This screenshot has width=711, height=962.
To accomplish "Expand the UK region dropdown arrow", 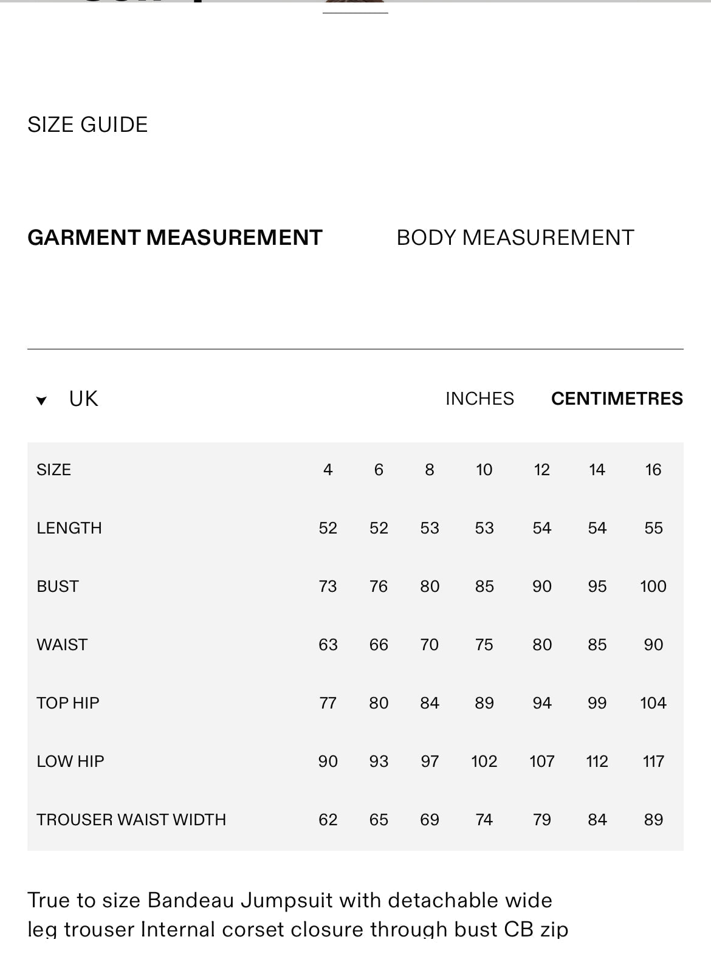I will point(41,400).
